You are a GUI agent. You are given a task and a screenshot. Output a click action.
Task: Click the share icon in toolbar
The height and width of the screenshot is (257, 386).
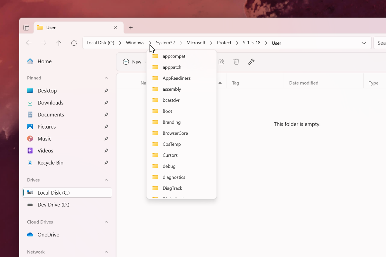[221, 62]
